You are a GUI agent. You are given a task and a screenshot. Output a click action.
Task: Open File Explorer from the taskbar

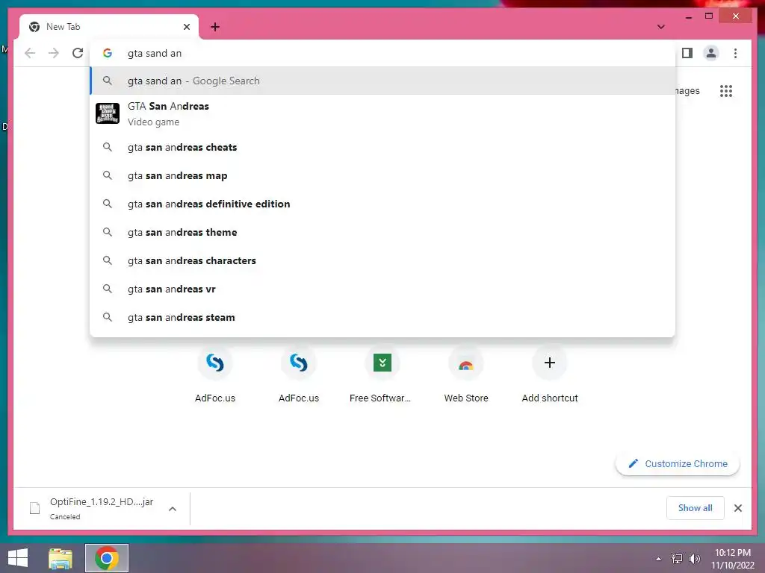[x=61, y=558]
